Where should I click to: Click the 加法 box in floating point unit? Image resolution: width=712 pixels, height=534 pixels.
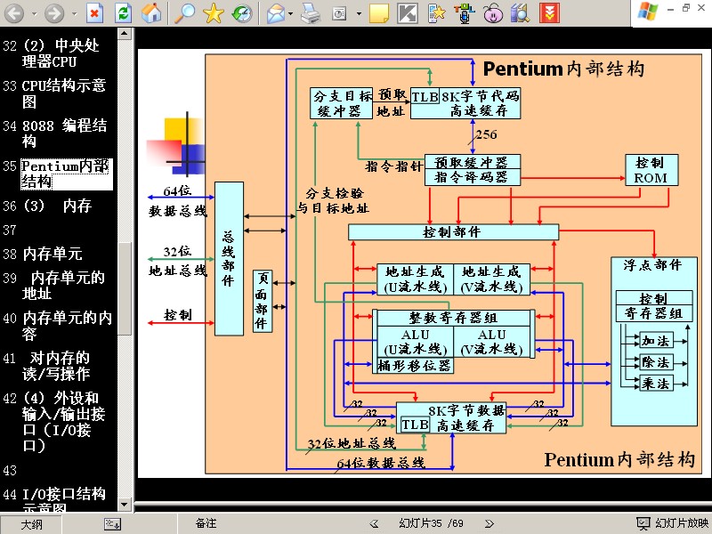657,341
